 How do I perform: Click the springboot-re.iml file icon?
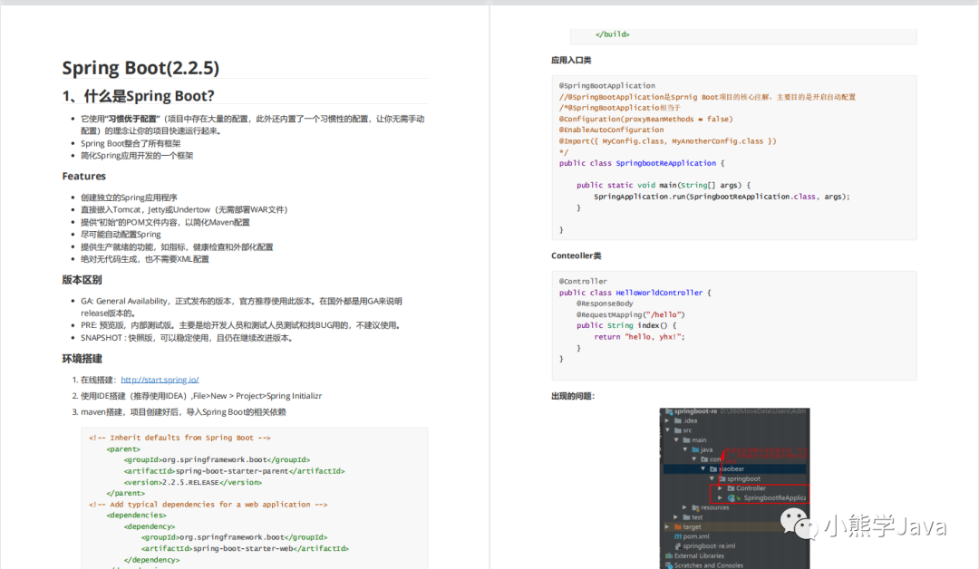click(678, 546)
